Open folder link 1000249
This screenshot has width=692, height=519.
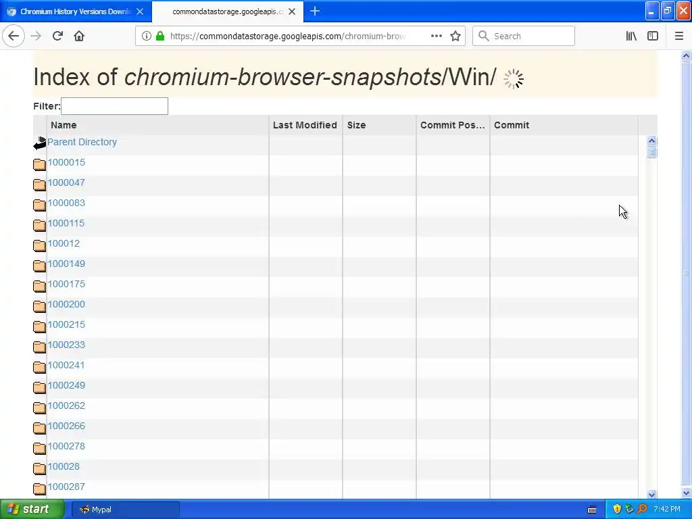(x=66, y=386)
